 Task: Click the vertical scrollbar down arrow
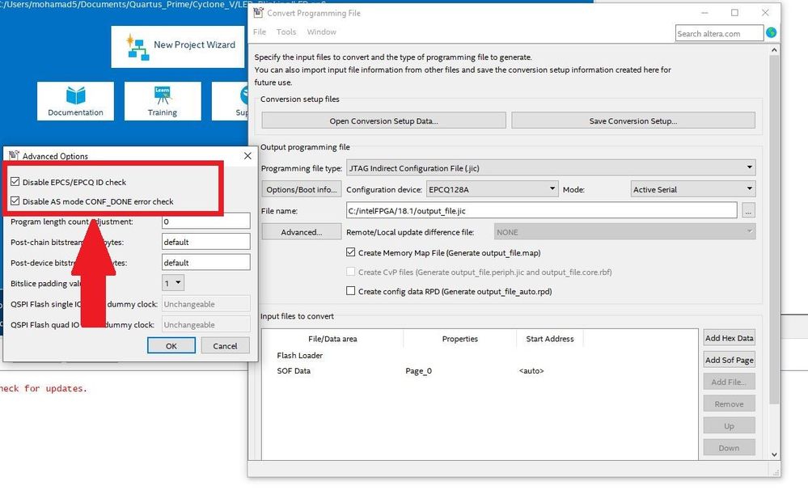click(774, 454)
